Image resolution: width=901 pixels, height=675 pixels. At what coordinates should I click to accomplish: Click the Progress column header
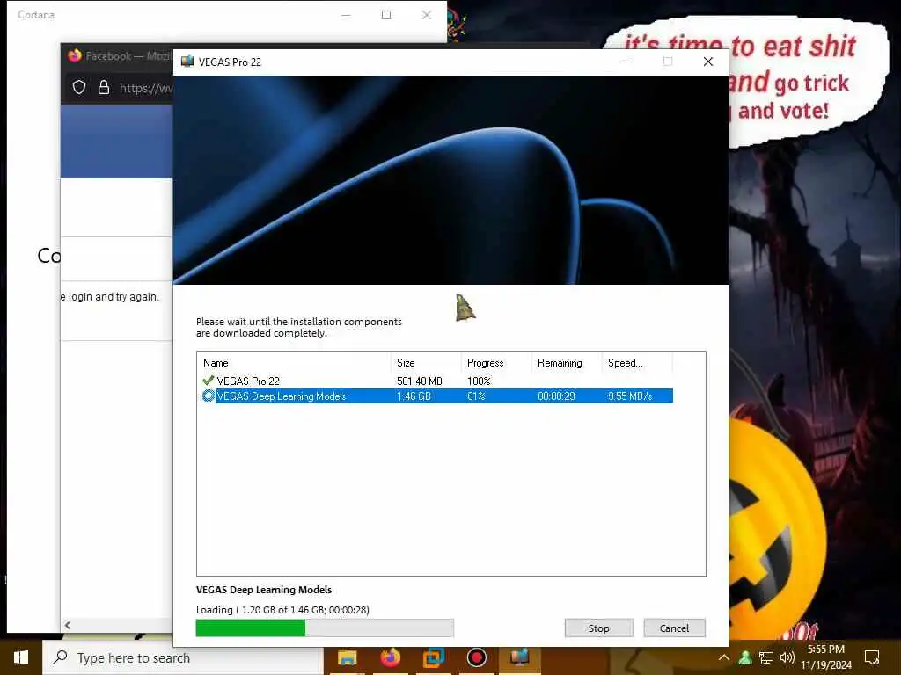tap(496, 363)
